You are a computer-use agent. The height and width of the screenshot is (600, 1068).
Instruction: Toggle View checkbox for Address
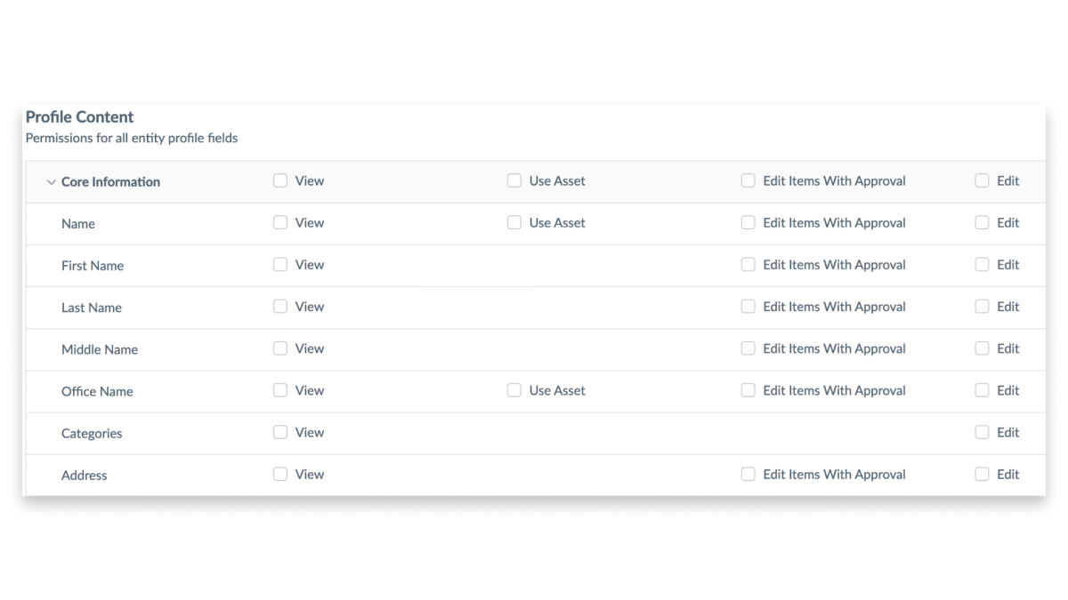[280, 474]
